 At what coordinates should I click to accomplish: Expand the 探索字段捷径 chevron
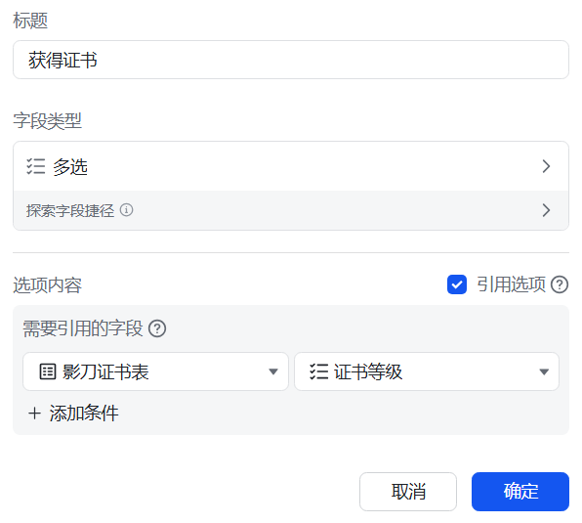tap(546, 210)
